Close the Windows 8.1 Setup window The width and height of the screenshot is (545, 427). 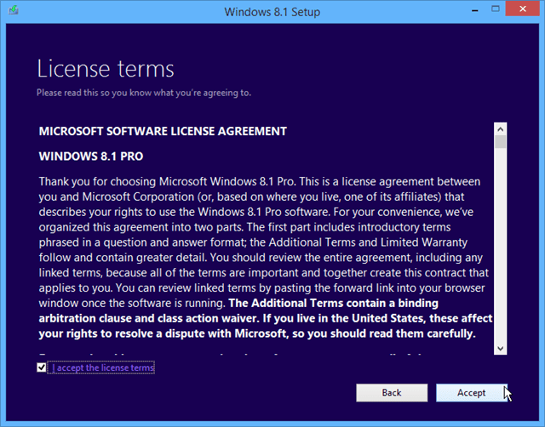tap(522, 9)
